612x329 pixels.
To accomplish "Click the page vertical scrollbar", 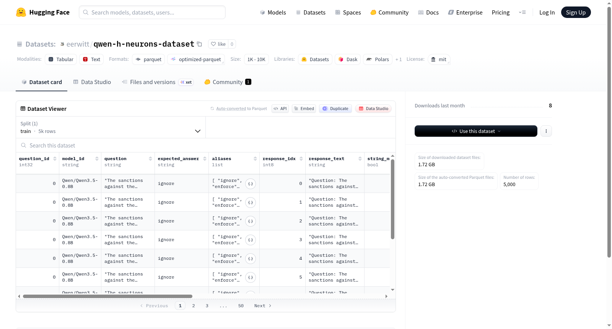I will point(609,132).
